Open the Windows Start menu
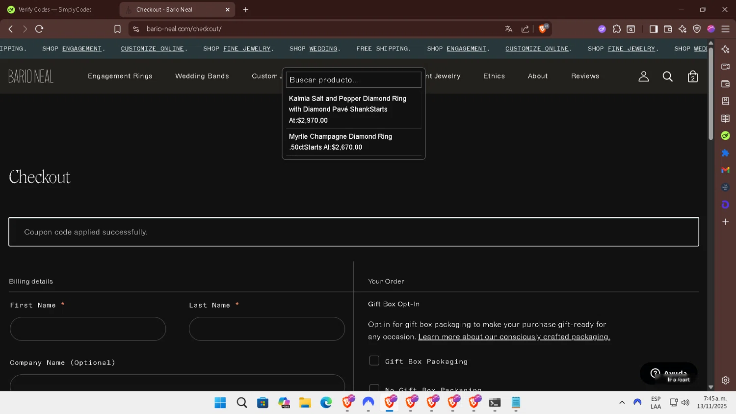 (220, 403)
